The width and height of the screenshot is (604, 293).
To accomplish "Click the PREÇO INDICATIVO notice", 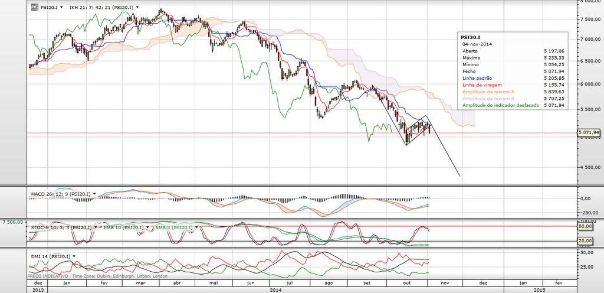I will (48, 276).
